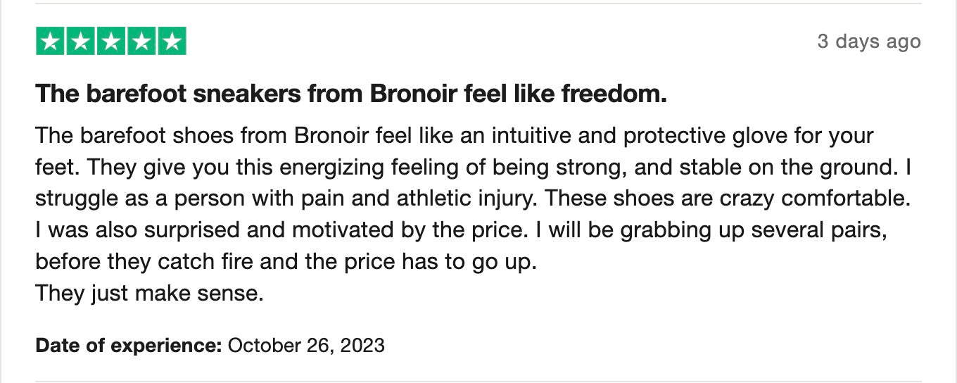Click the words "several pairs" in the review

pos(815,230)
